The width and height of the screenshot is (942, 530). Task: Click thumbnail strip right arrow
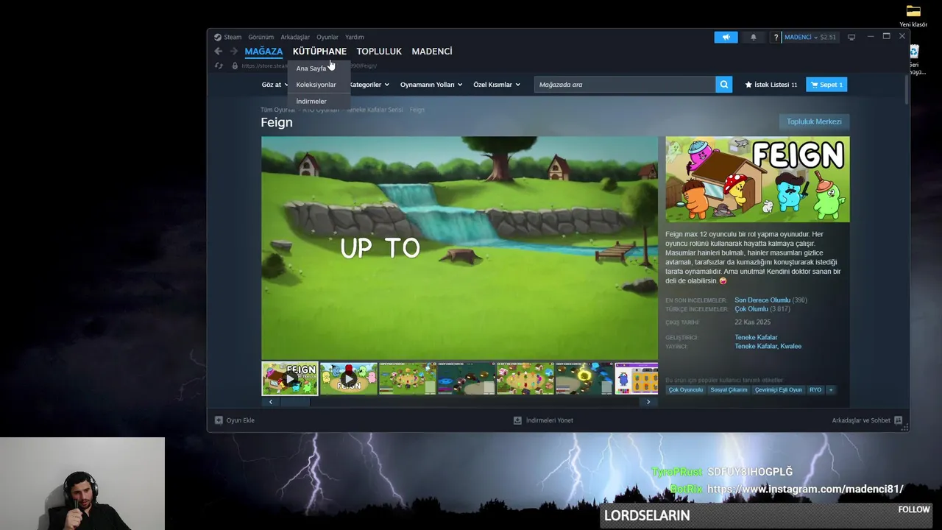point(648,402)
